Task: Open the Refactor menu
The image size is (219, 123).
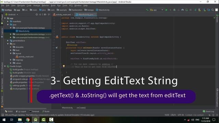Action: point(45,5)
